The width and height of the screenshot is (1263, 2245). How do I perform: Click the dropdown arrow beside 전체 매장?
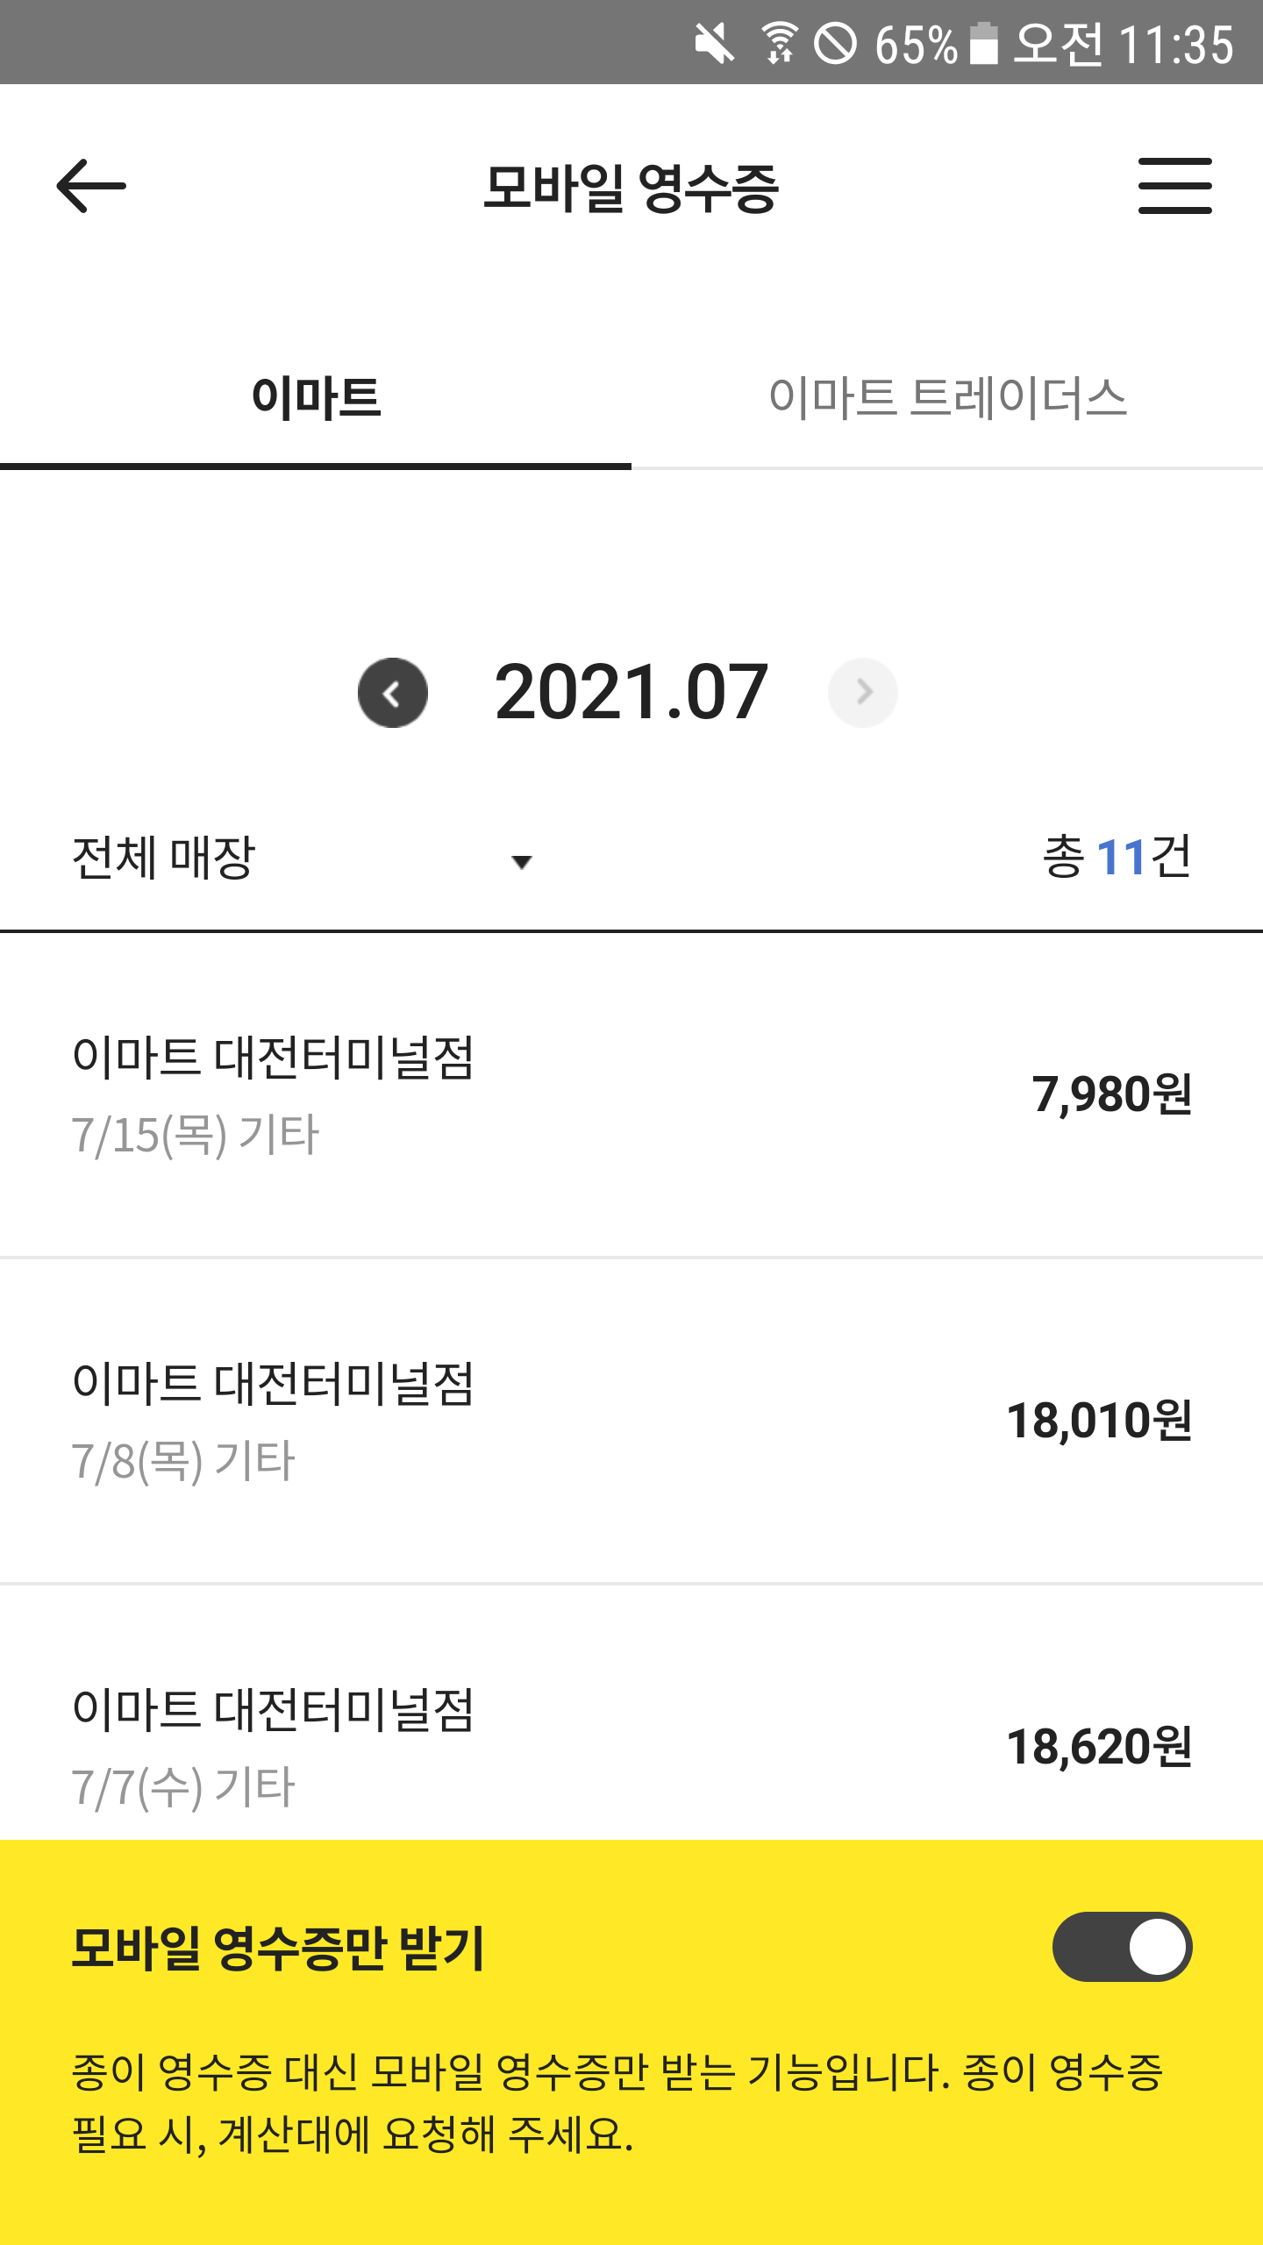tap(522, 862)
